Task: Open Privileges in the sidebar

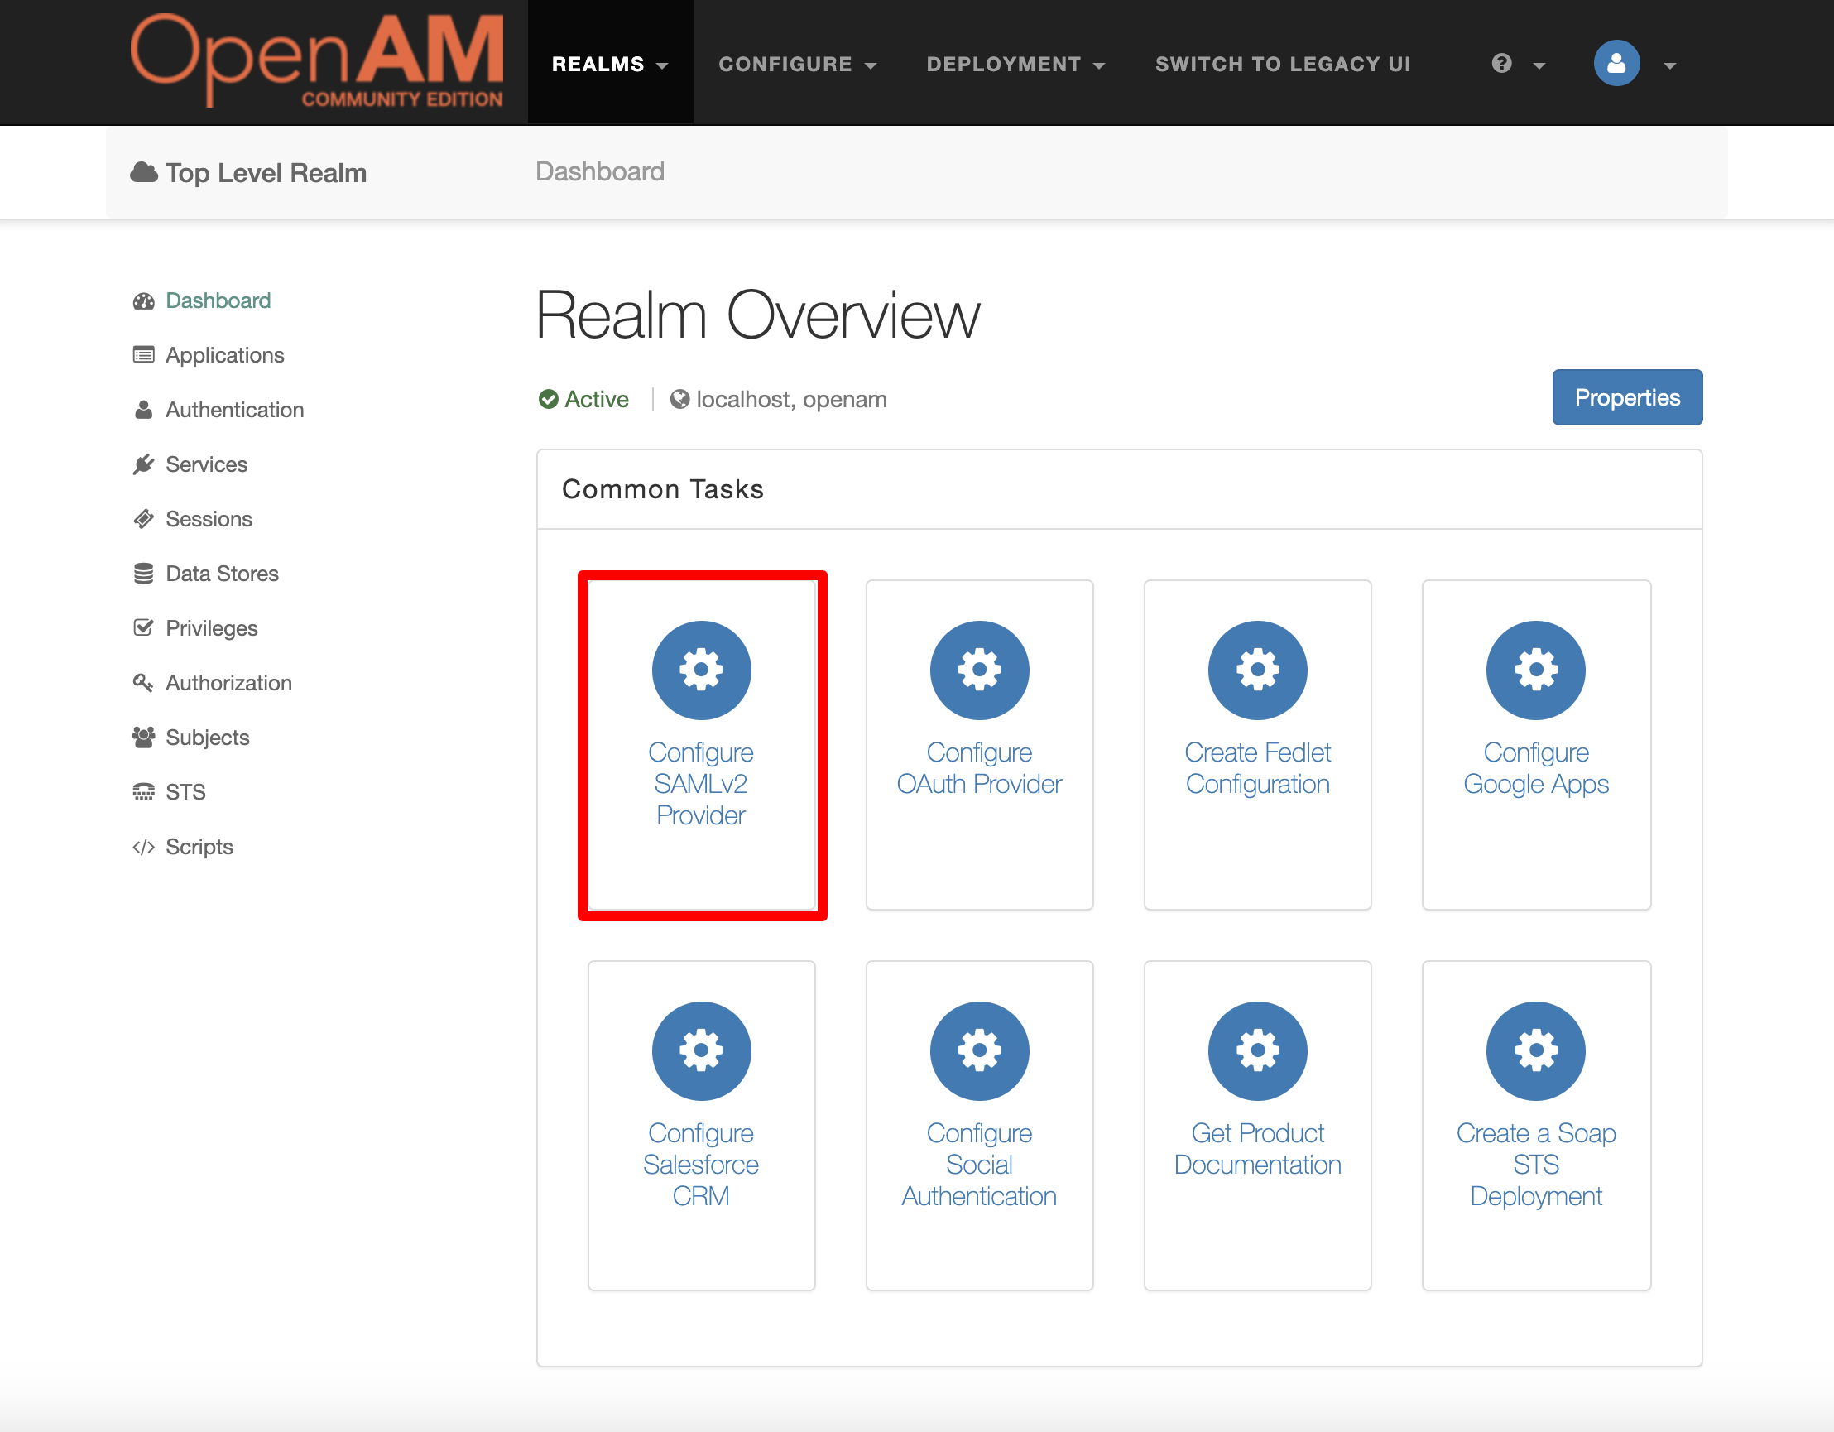Action: click(x=212, y=628)
